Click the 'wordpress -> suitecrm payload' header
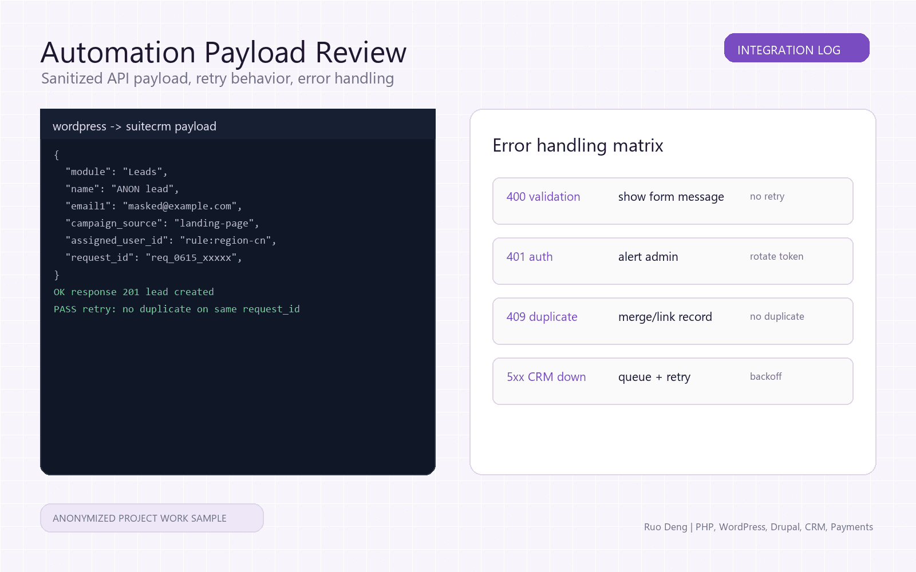 pyautogui.click(x=135, y=126)
